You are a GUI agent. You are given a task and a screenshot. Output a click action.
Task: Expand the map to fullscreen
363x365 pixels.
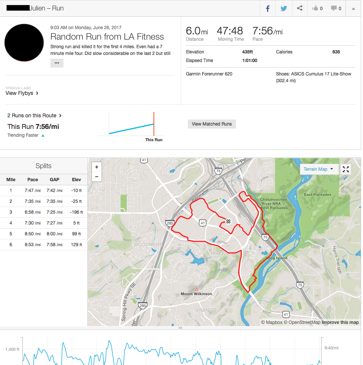346,169
